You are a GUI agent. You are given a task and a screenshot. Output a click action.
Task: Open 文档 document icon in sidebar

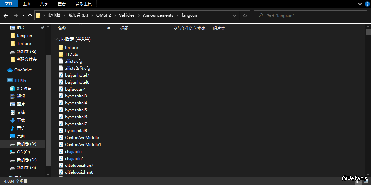coord(13,112)
